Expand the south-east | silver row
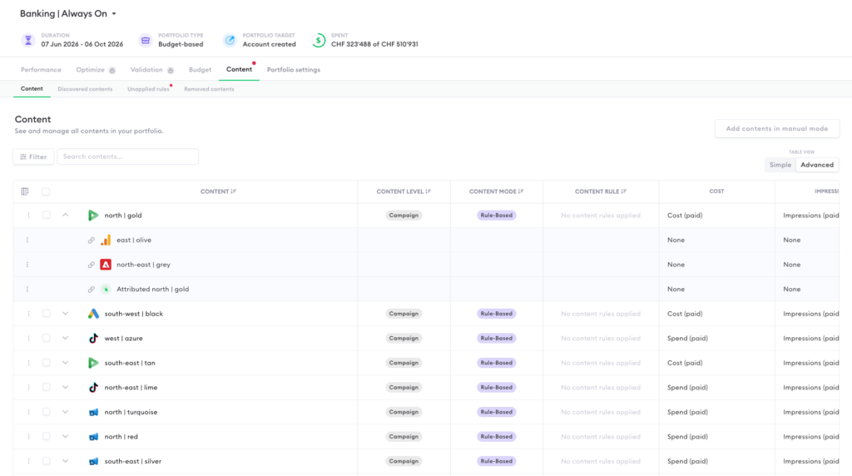This screenshot has width=852, height=476. click(x=65, y=461)
